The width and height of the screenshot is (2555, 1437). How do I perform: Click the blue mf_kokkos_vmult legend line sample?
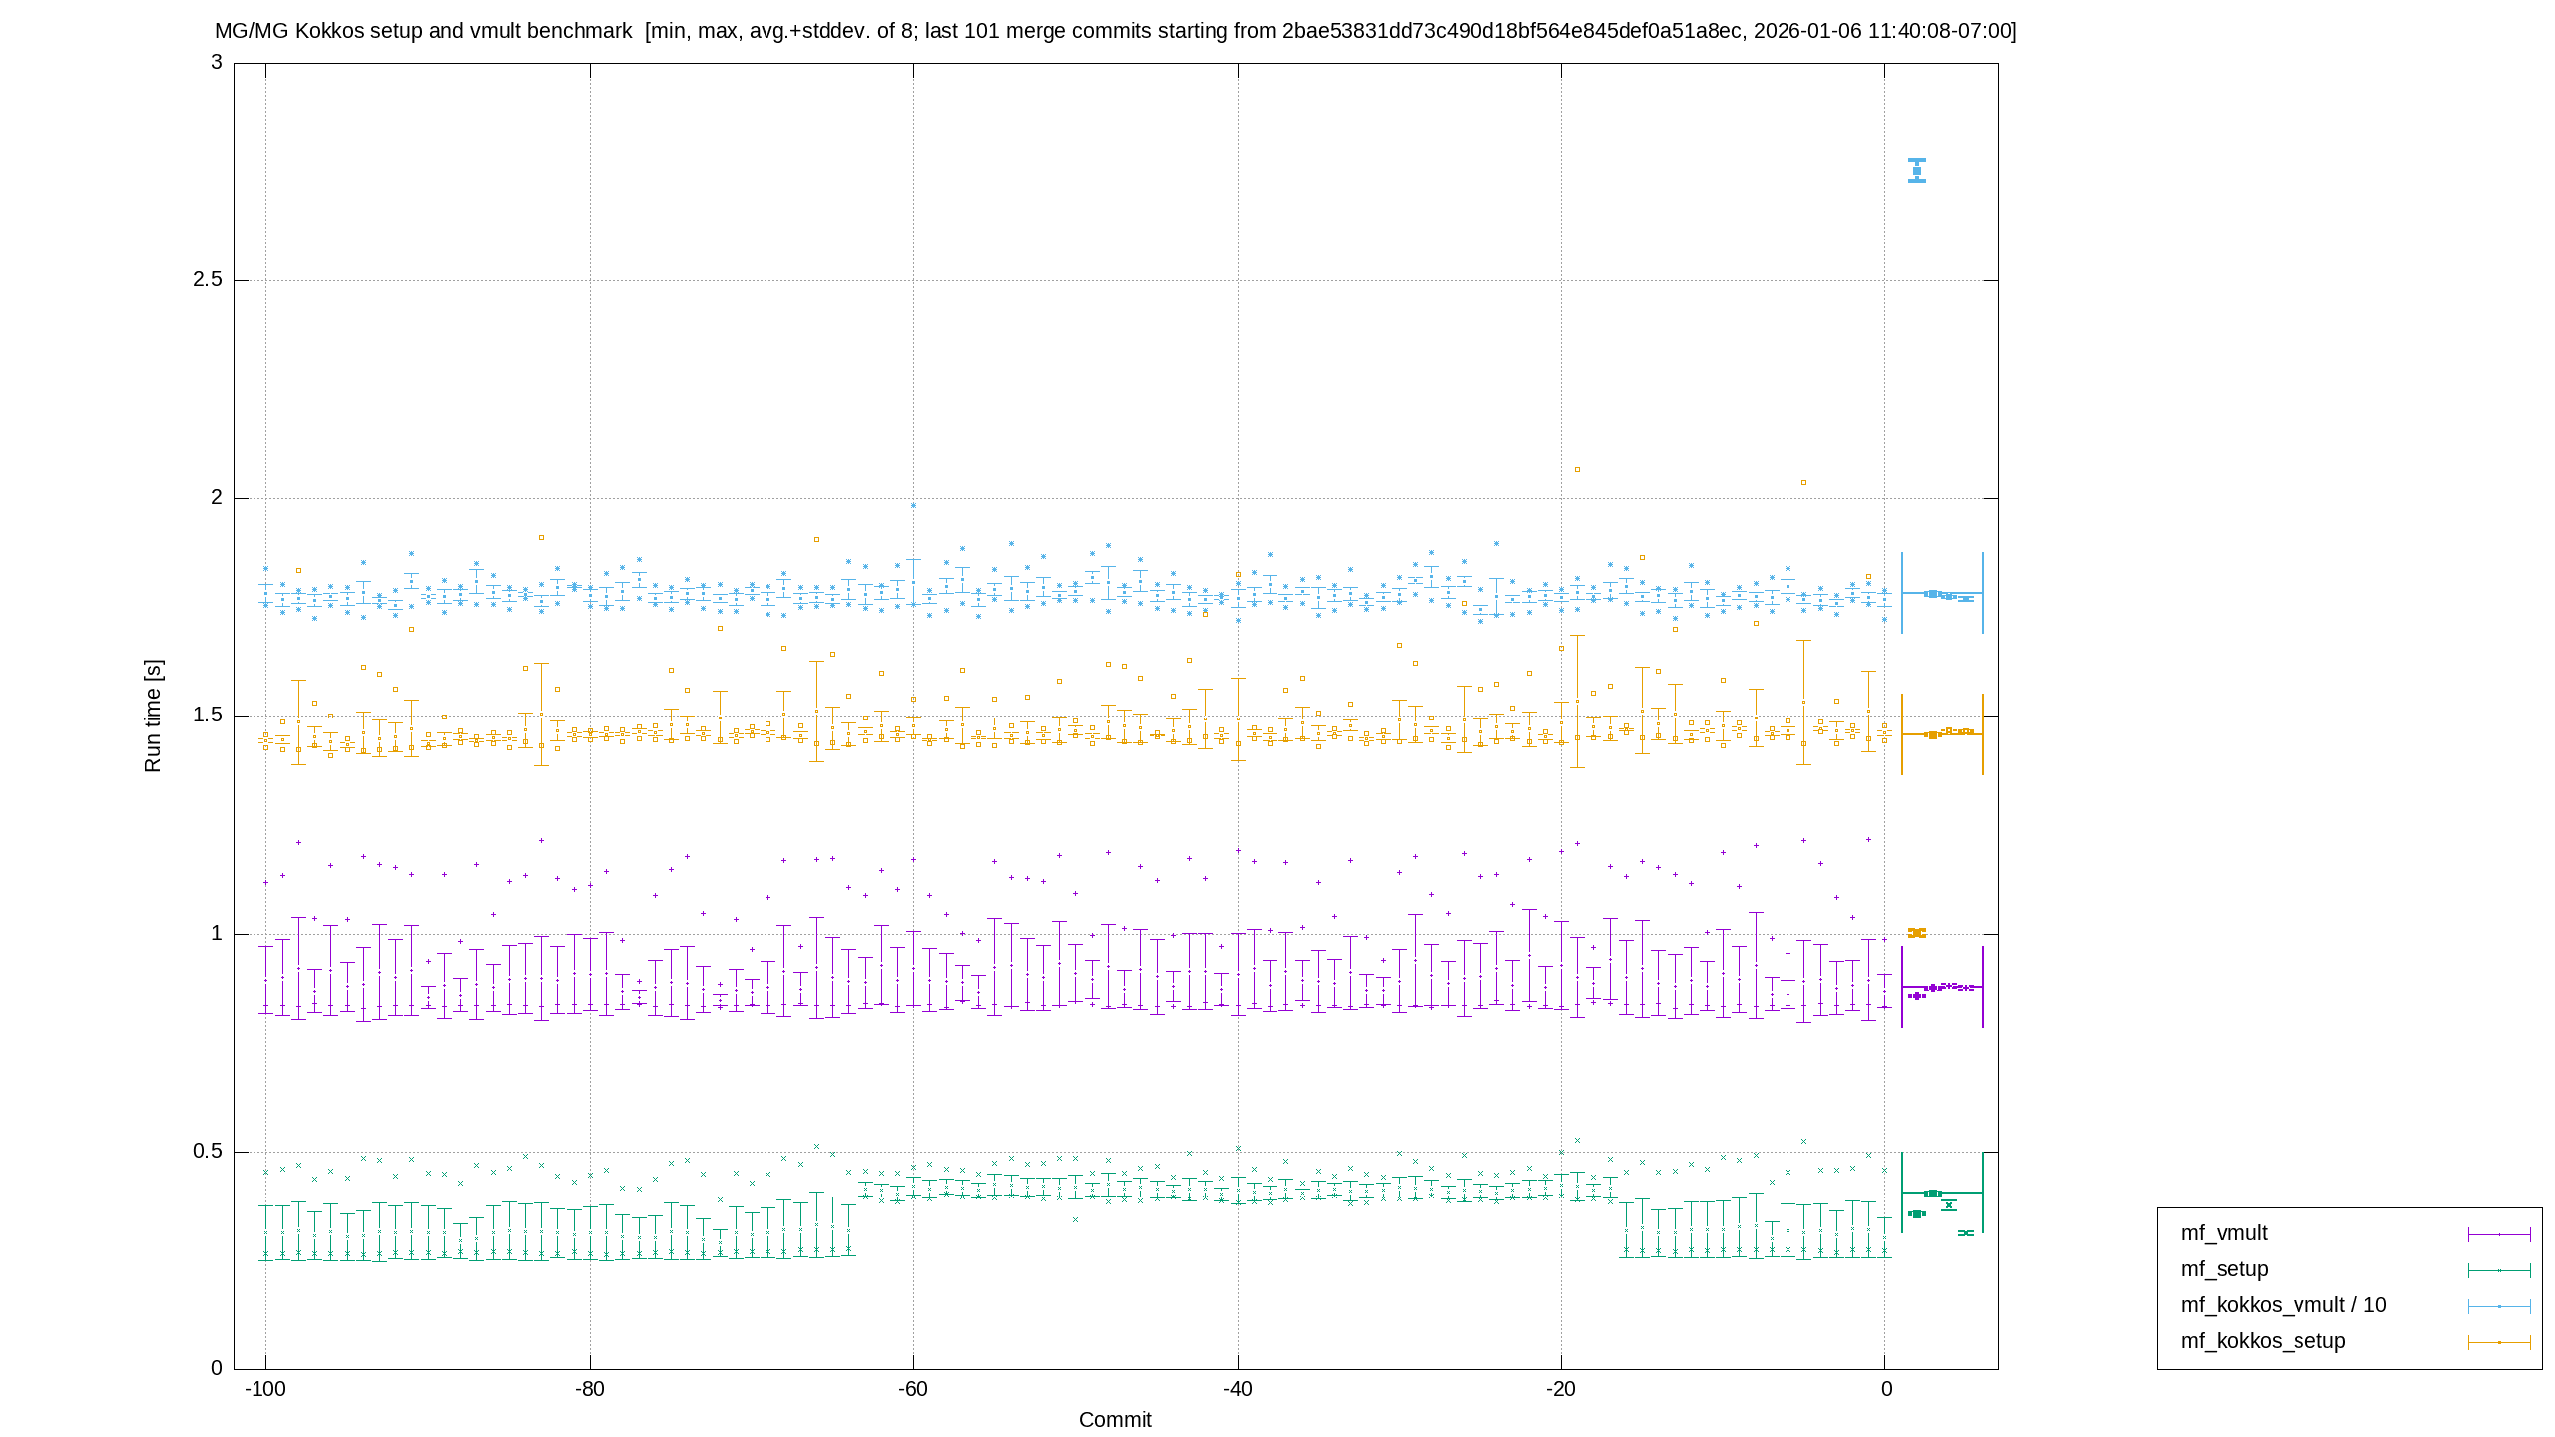click(2499, 1306)
